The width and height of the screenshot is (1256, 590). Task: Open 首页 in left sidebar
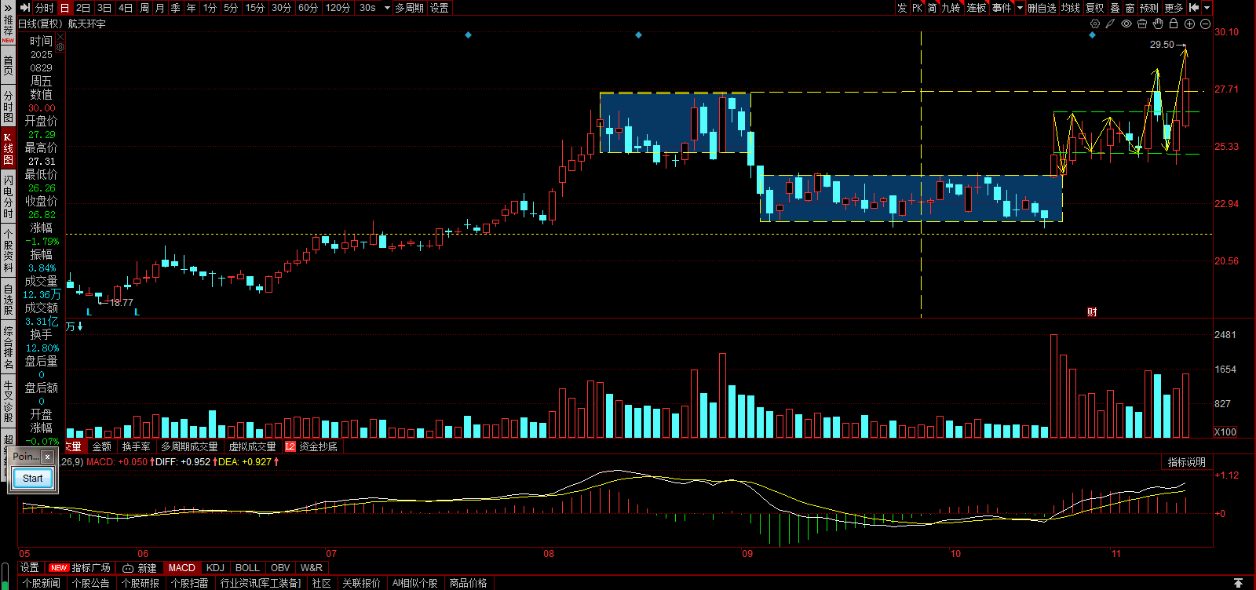click(8, 65)
